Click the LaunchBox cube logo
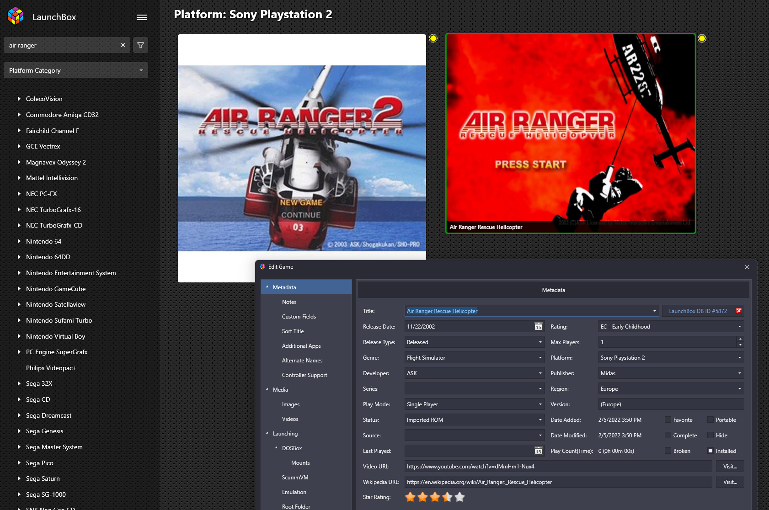This screenshot has height=510, width=769. pos(16,16)
